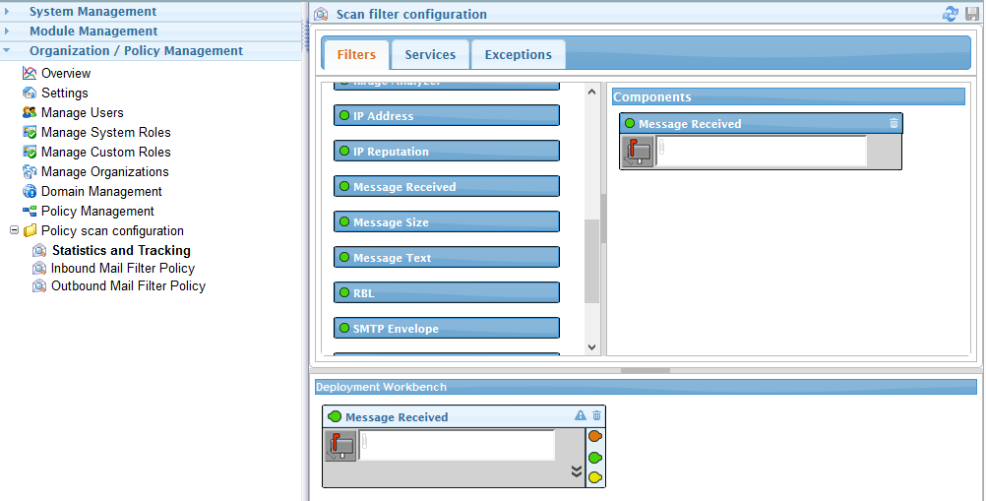Click the Manage Users people icon
Image resolution: width=986 pixels, height=501 pixels.
(30, 112)
